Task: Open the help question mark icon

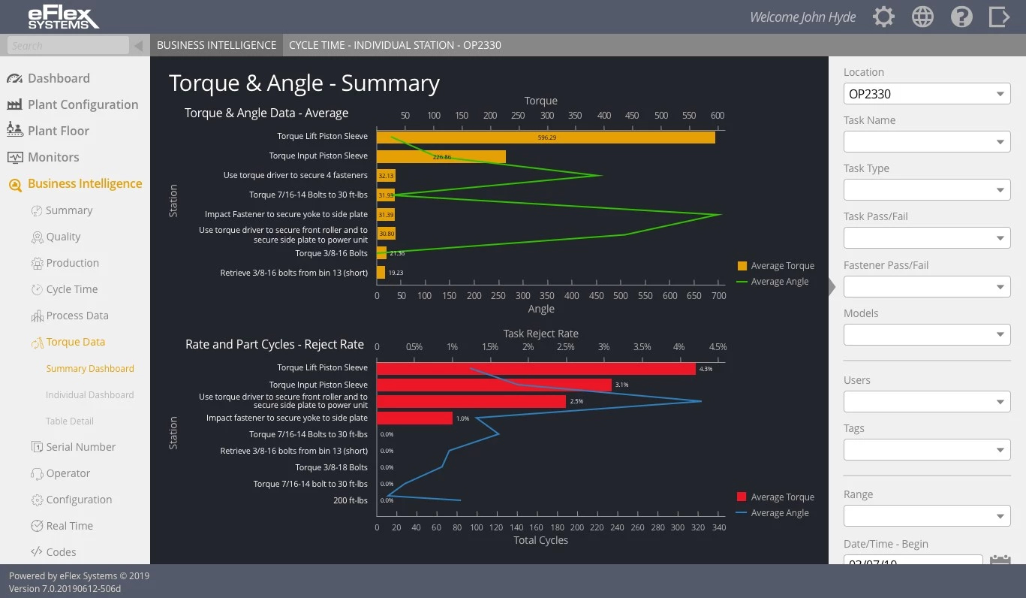Action: (x=961, y=16)
